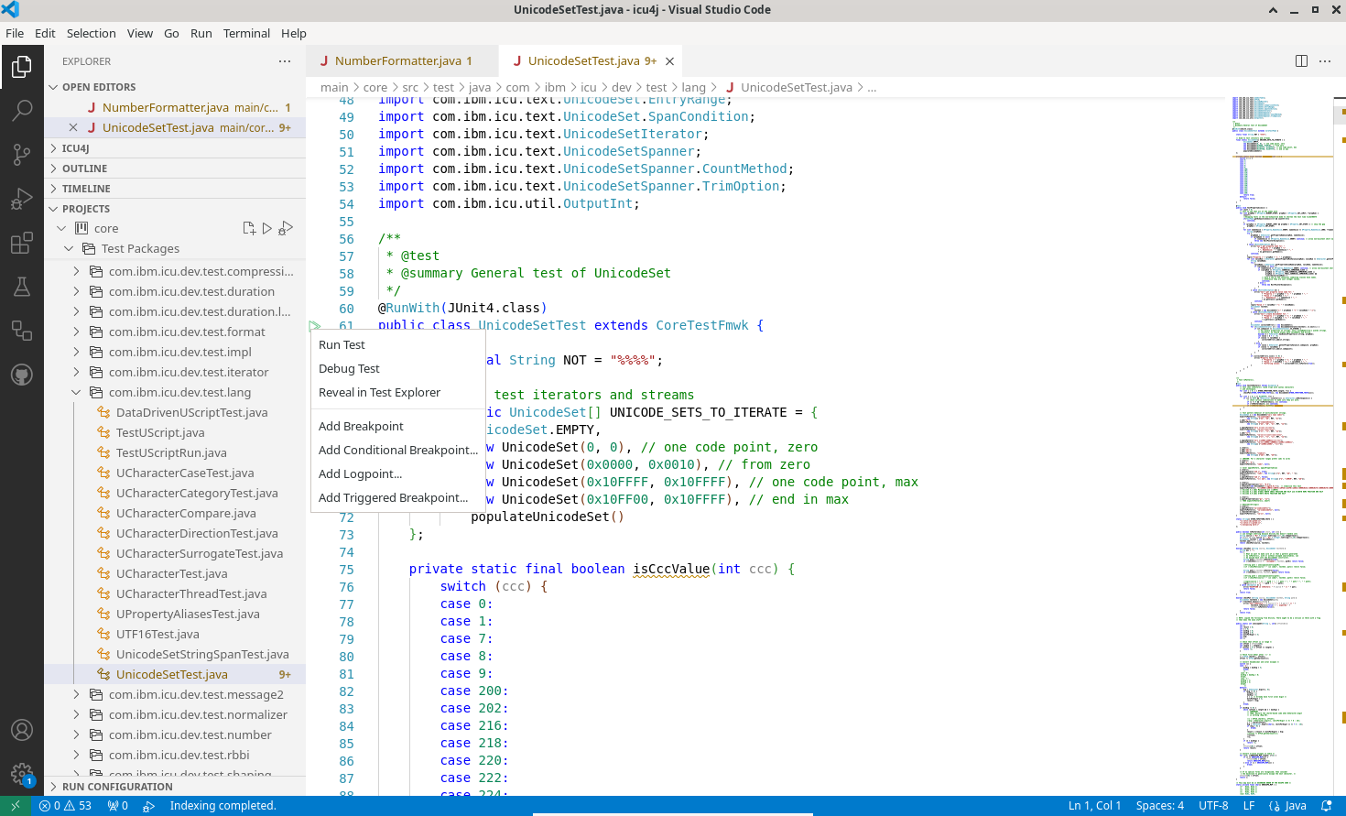Open the Search view in activity bar

click(x=22, y=111)
